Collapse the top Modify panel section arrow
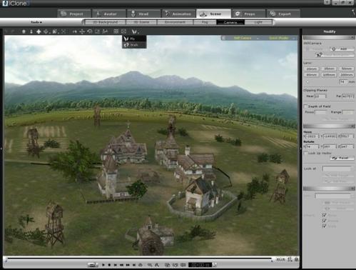Viewport: 356px width, 270px height. [x=352, y=38]
